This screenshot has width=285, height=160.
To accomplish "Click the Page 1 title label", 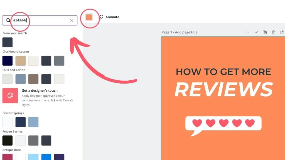I will [x=168, y=32].
